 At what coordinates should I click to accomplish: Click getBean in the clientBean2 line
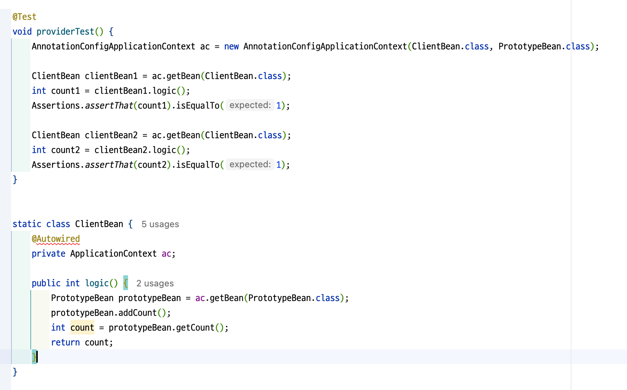point(183,135)
